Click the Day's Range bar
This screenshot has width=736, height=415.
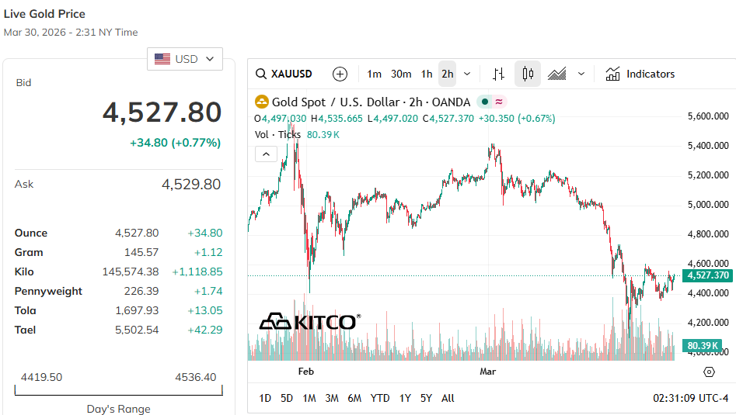(x=118, y=390)
